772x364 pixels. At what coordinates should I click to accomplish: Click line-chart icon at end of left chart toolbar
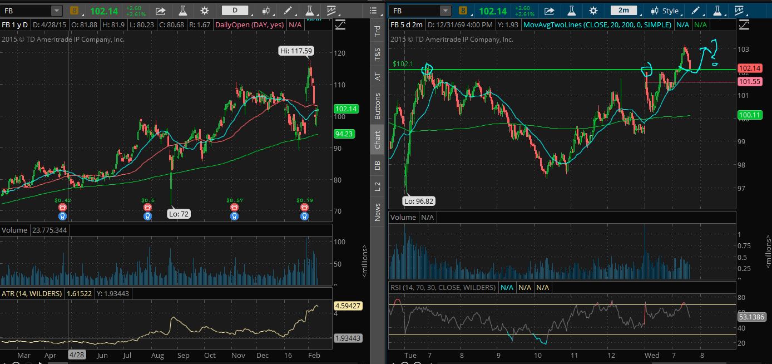pos(332,11)
